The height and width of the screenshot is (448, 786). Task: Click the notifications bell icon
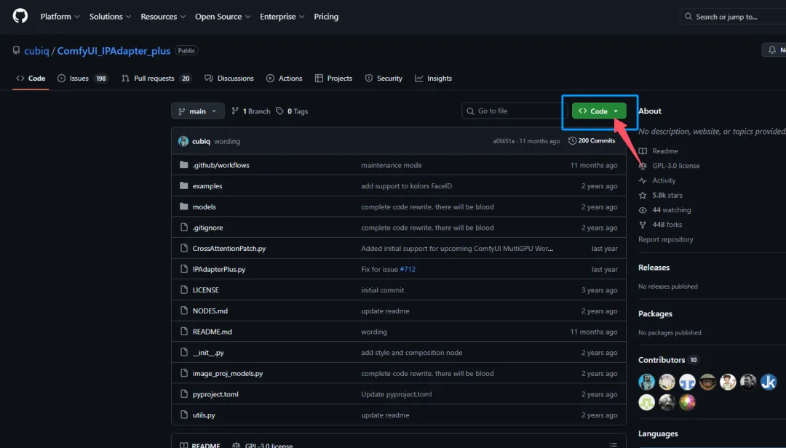(x=772, y=49)
